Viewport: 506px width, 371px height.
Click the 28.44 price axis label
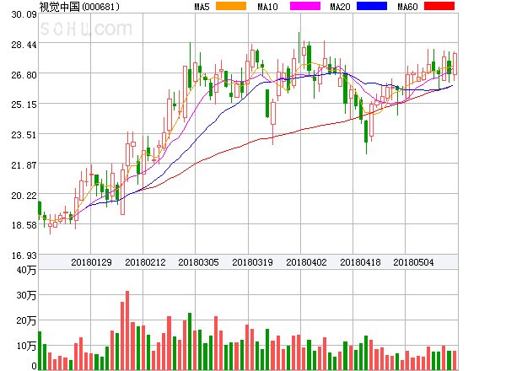coord(24,45)
